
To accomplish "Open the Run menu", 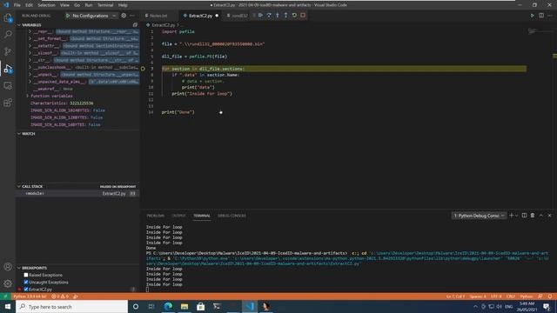I will 89,5.
